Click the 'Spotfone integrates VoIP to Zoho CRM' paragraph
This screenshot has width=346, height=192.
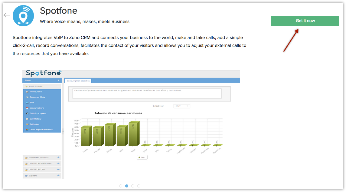[x=129, y=45]
